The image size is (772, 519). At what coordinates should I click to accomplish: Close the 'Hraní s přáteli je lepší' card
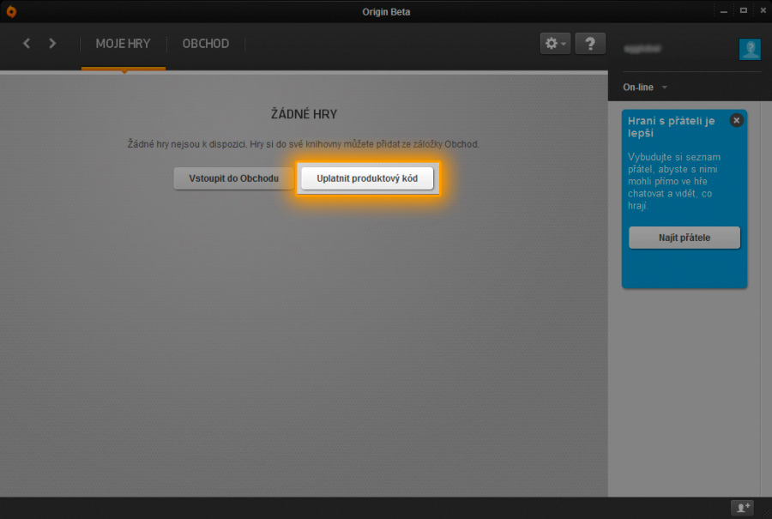(x=737, y=121)
